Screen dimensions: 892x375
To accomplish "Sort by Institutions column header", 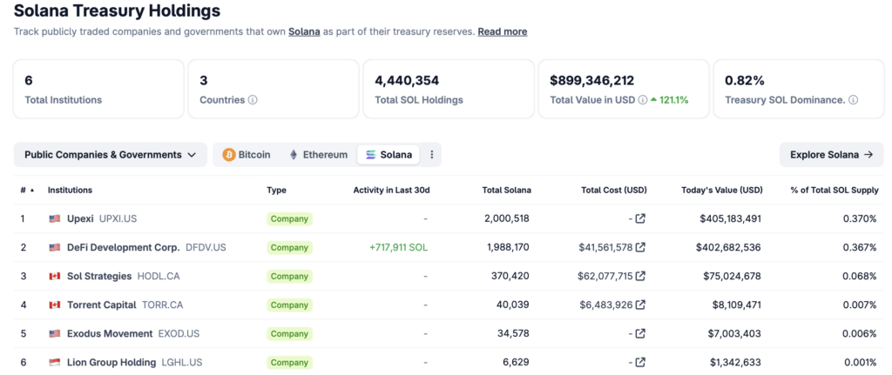I will click(x=70, y=191).
